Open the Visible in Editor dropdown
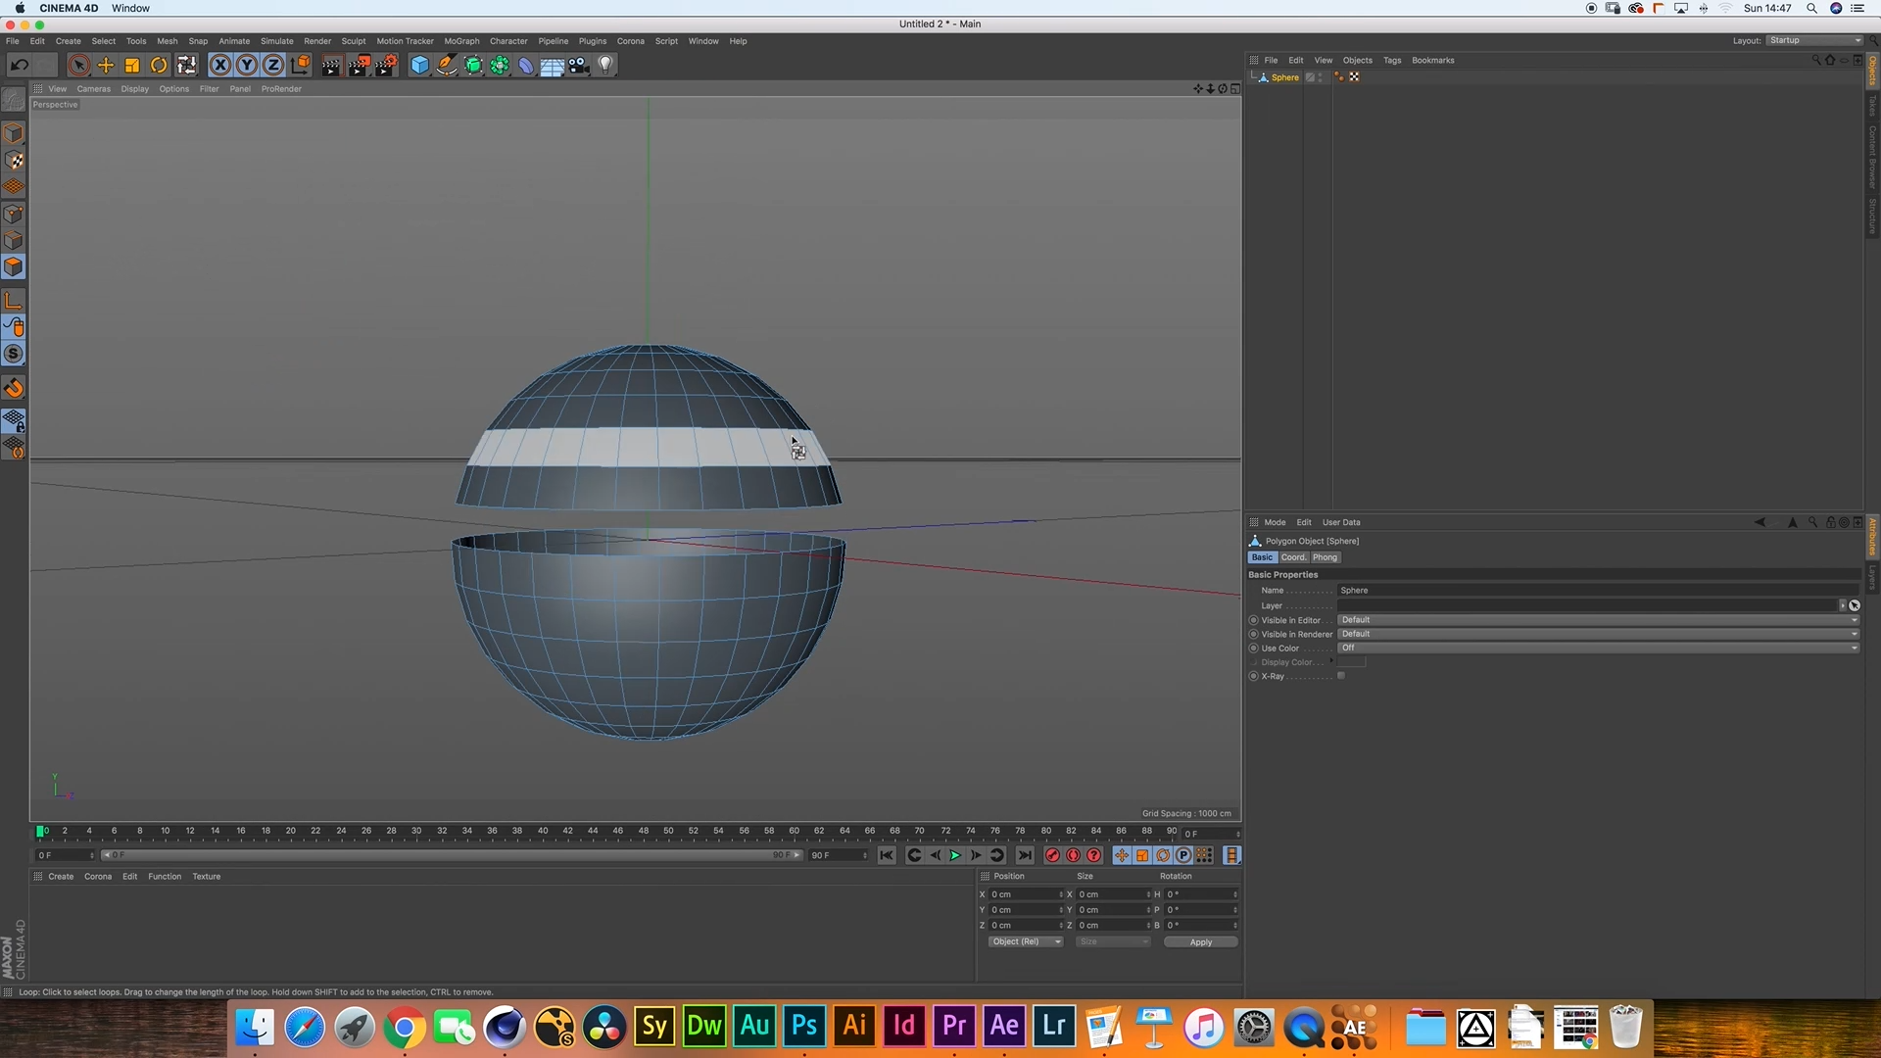 point(1597,620)
